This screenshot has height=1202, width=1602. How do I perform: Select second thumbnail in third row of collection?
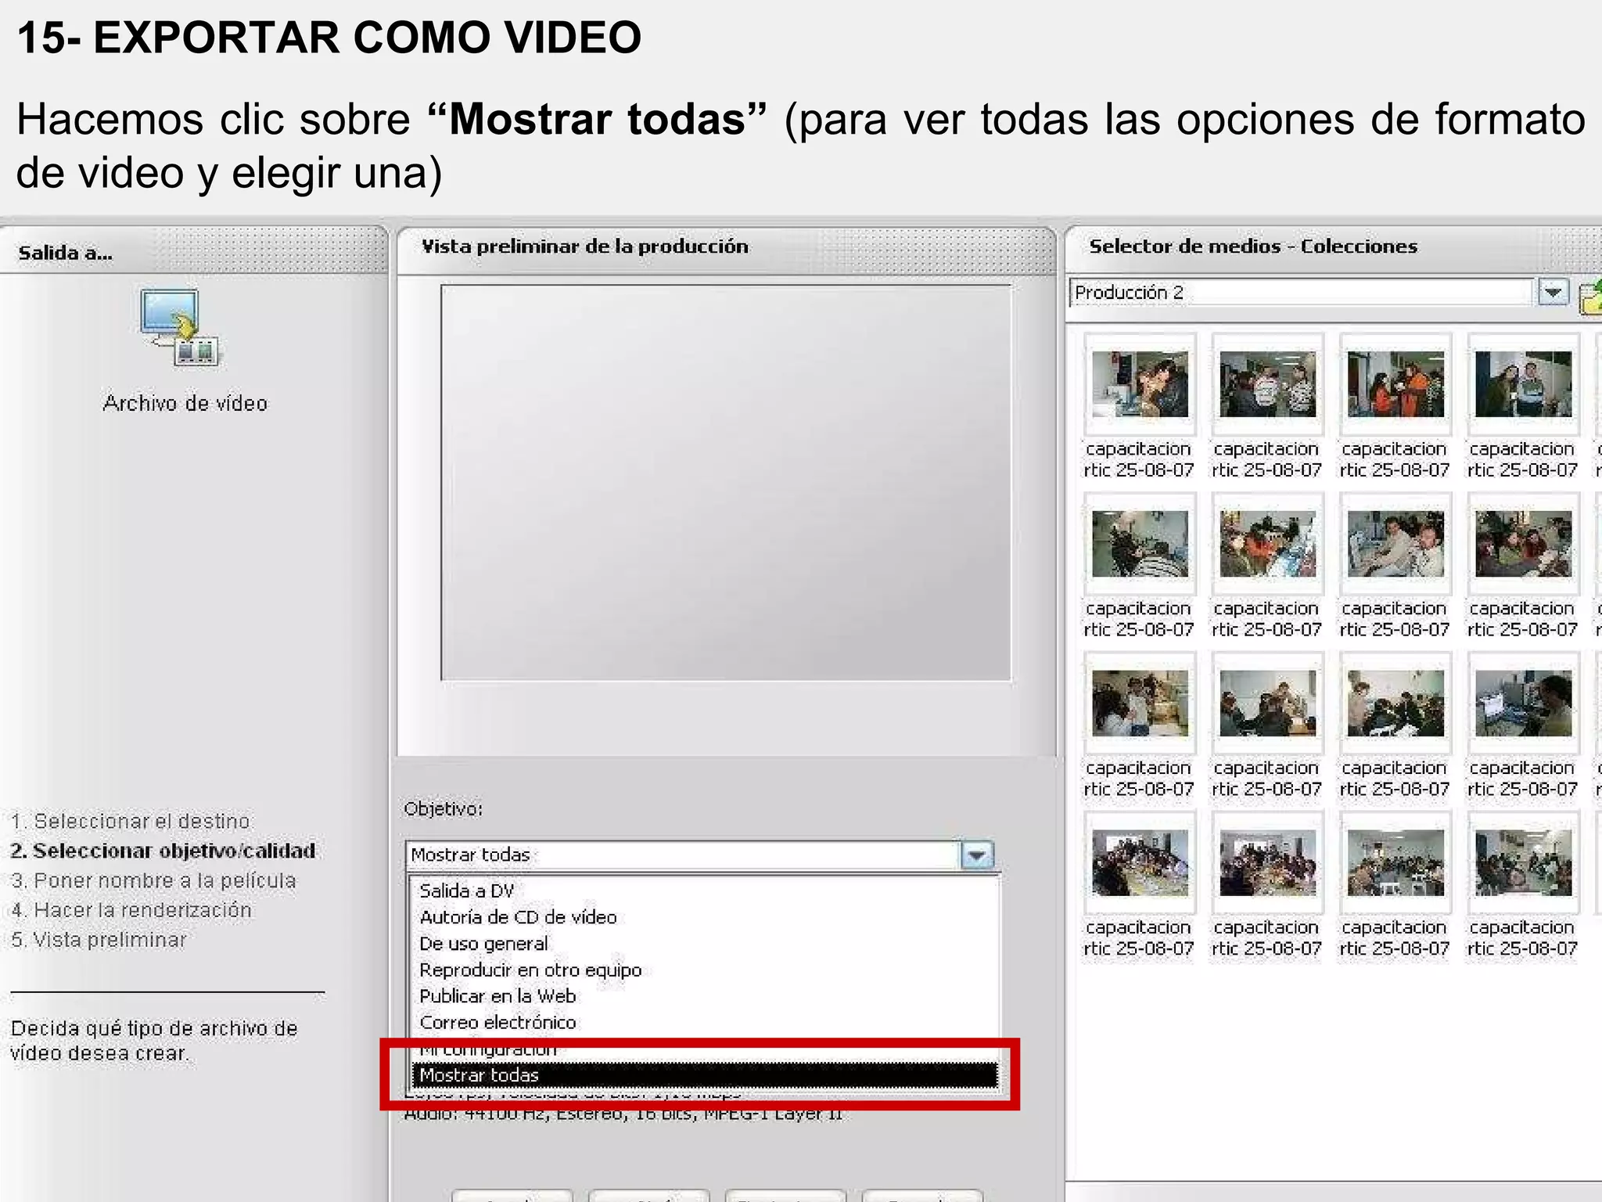pos(1267,703)
